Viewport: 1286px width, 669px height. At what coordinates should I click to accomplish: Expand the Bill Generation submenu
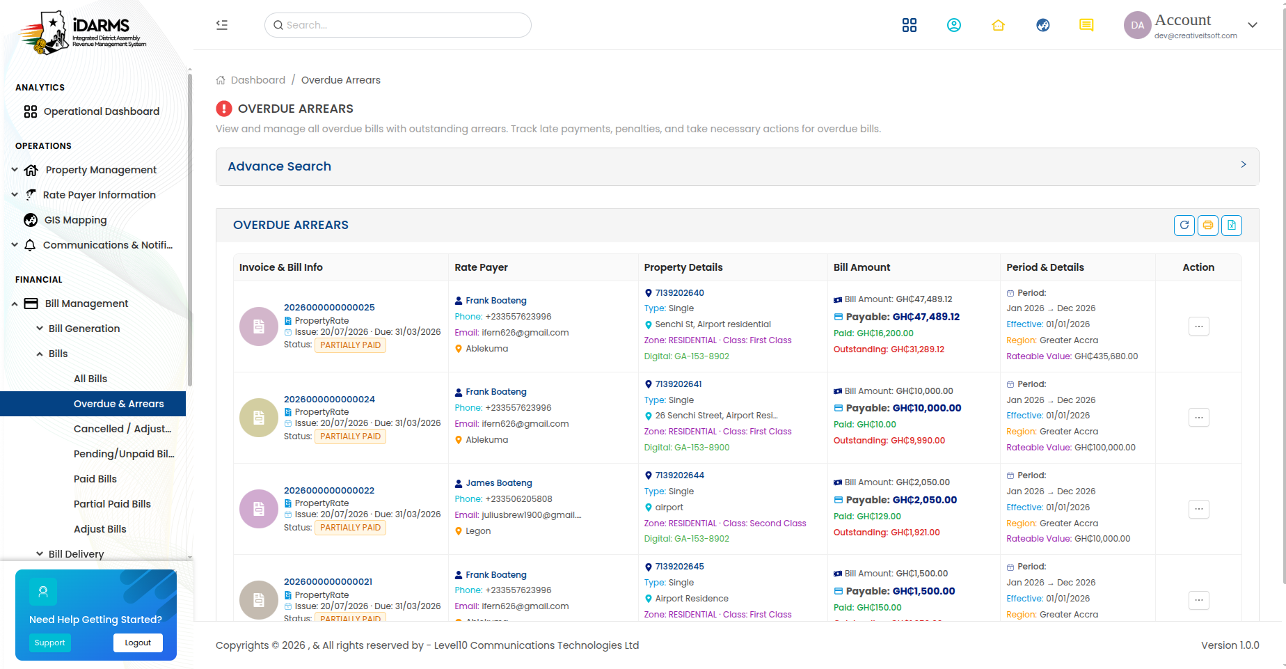pyautogui.click(x=84, y=329)
